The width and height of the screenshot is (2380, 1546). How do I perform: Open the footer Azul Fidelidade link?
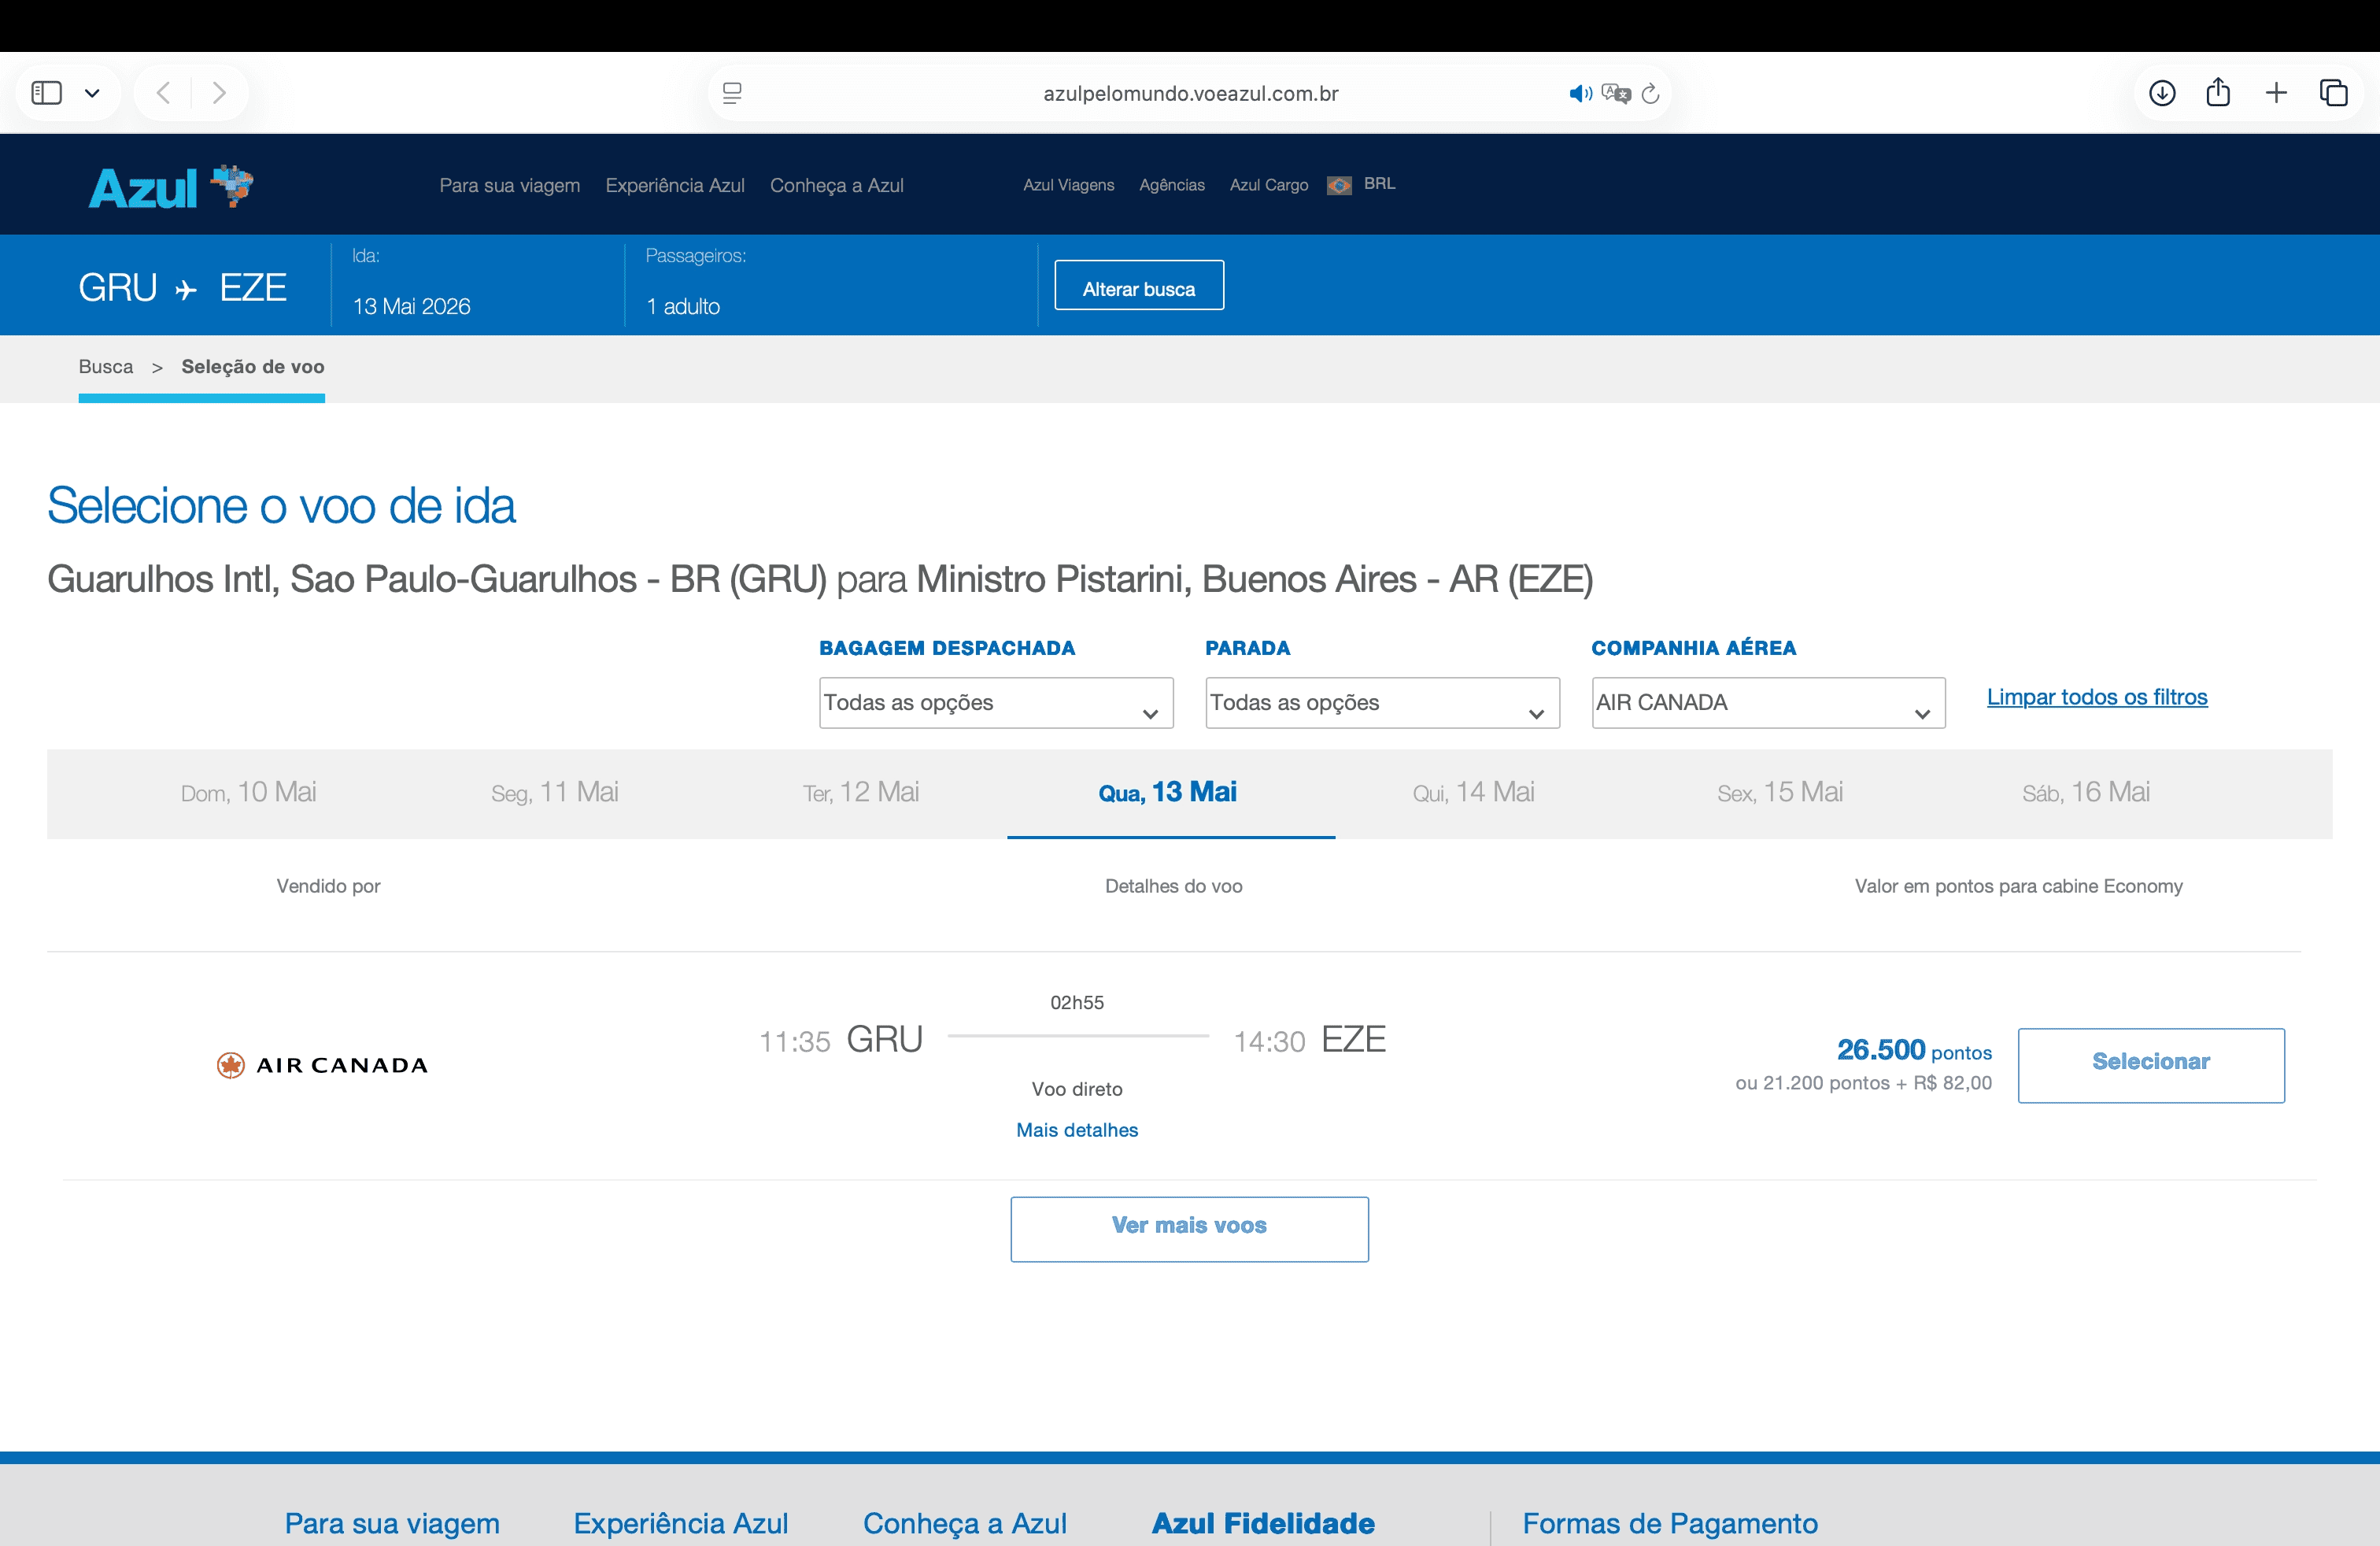coord(1263,1523)
